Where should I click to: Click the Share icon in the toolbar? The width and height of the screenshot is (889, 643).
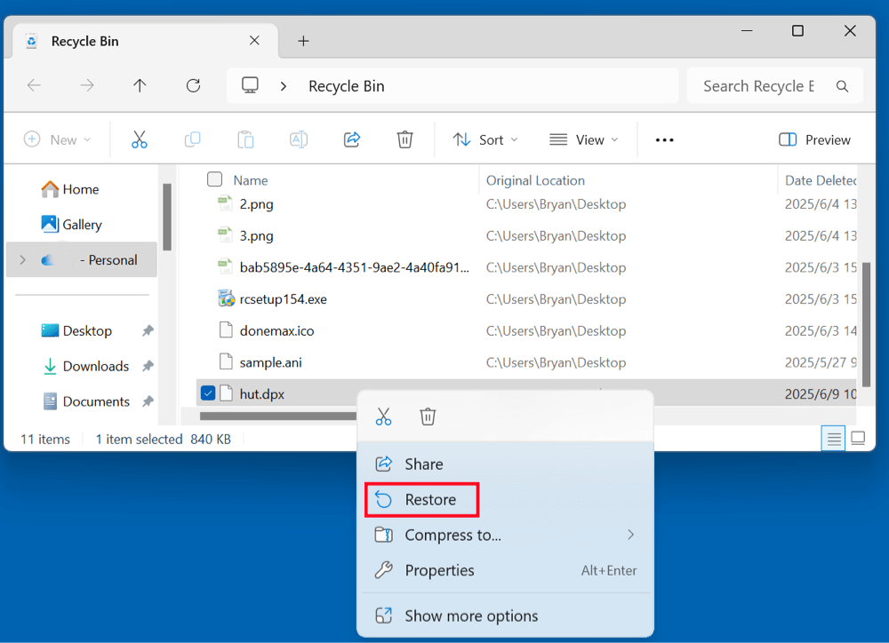click(x=351, y=139)
